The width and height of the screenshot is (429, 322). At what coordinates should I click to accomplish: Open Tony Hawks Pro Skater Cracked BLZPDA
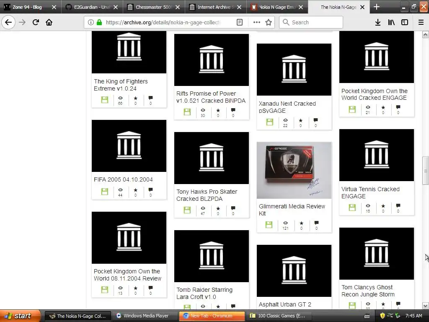pyautogui.click(x=207, y=195)
